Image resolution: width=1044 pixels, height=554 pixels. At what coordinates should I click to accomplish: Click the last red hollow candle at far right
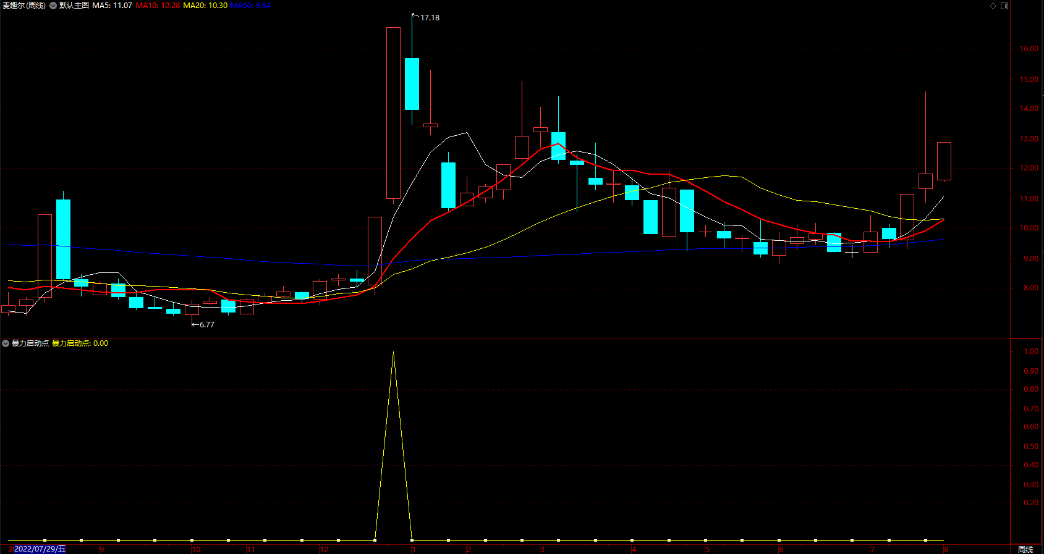(x=944, y=161)
